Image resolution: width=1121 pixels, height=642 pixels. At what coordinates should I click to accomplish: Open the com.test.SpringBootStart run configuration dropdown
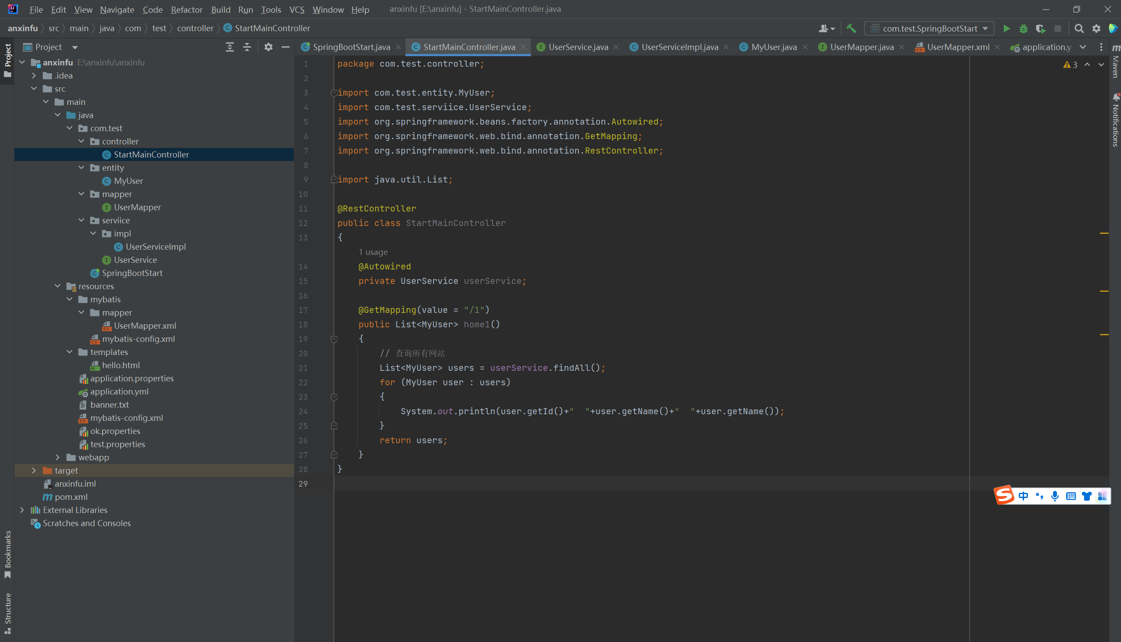[x=930, y=29]
